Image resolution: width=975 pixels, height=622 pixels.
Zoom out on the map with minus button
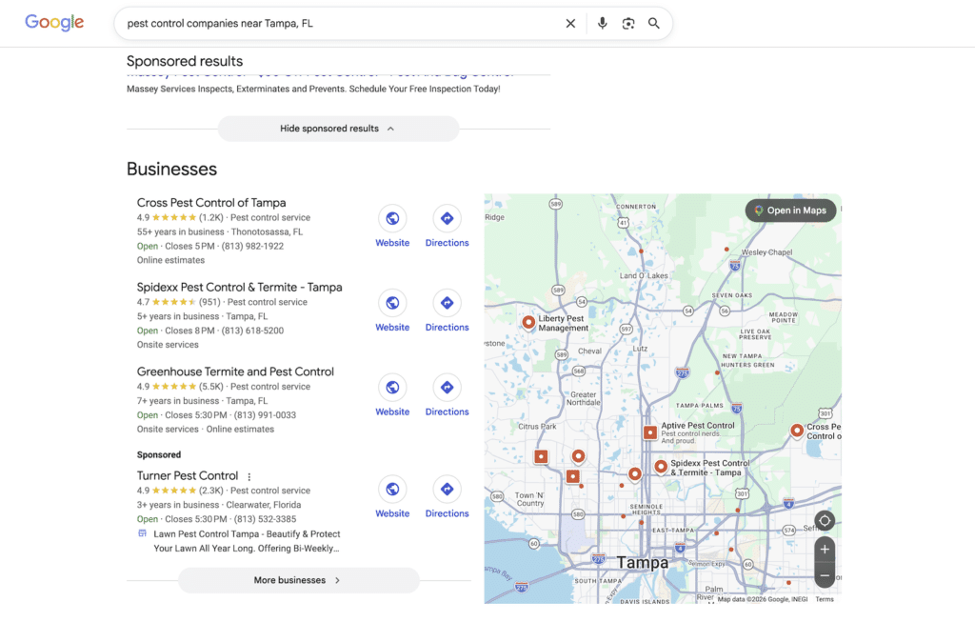[x=825, y=575]
